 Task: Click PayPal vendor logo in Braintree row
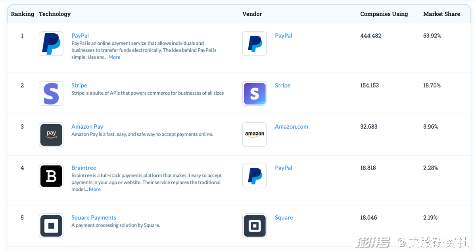tap(255, 176)
